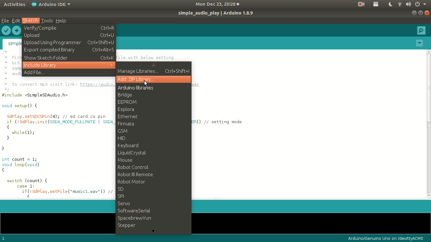
Task: Select Export compiled Binary
Action: click(69, 50)
